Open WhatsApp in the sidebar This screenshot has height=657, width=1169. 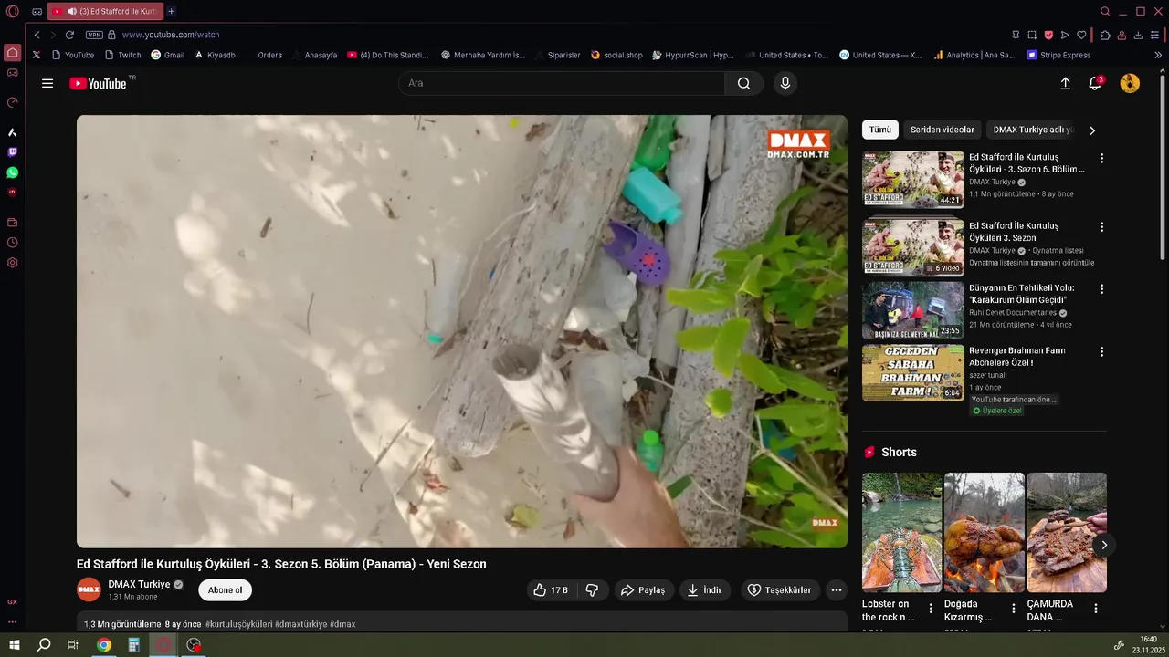[12, 172]
